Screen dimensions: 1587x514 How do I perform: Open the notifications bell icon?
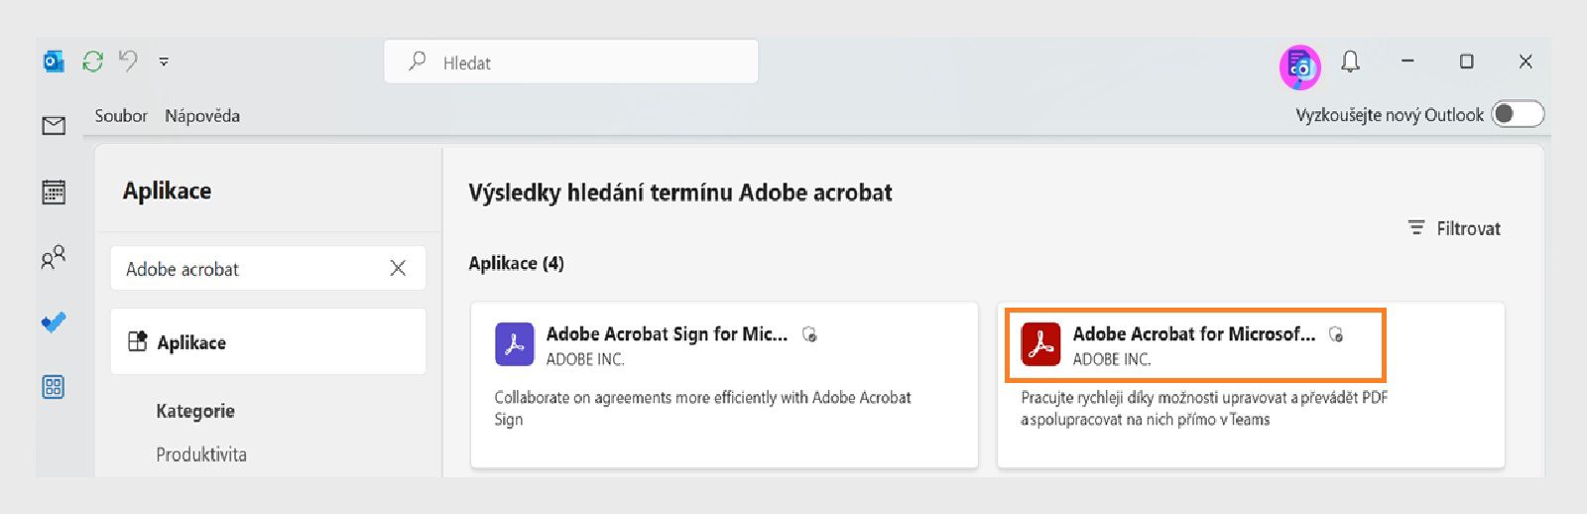pyautogui.click(x=1350, y=62)
